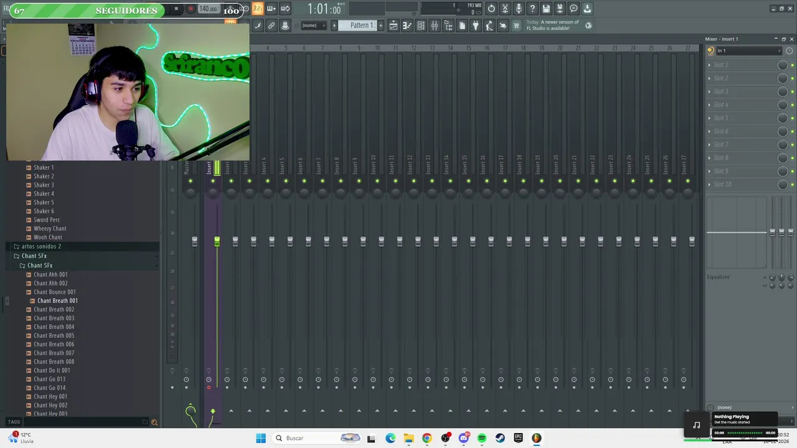Open the Browser view icon in the toolbar
The image size is (797, 448).
click(x=448, y=26)
